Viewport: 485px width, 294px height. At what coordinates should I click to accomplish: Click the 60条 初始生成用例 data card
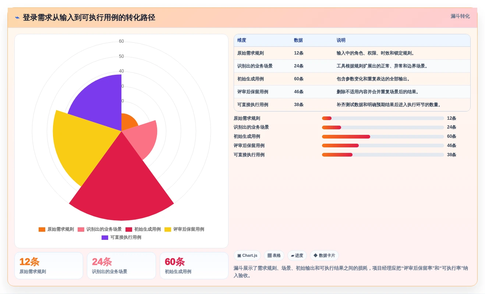pyautogui.click(x=194, y=266)
